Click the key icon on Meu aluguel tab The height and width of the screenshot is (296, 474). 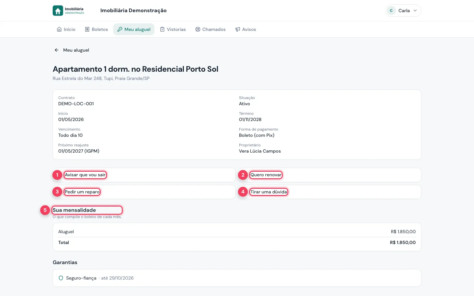[120, 29]
